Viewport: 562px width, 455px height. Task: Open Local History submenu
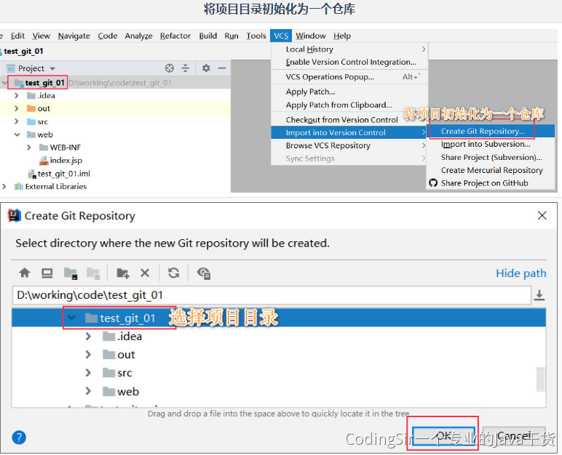point(349,49)
